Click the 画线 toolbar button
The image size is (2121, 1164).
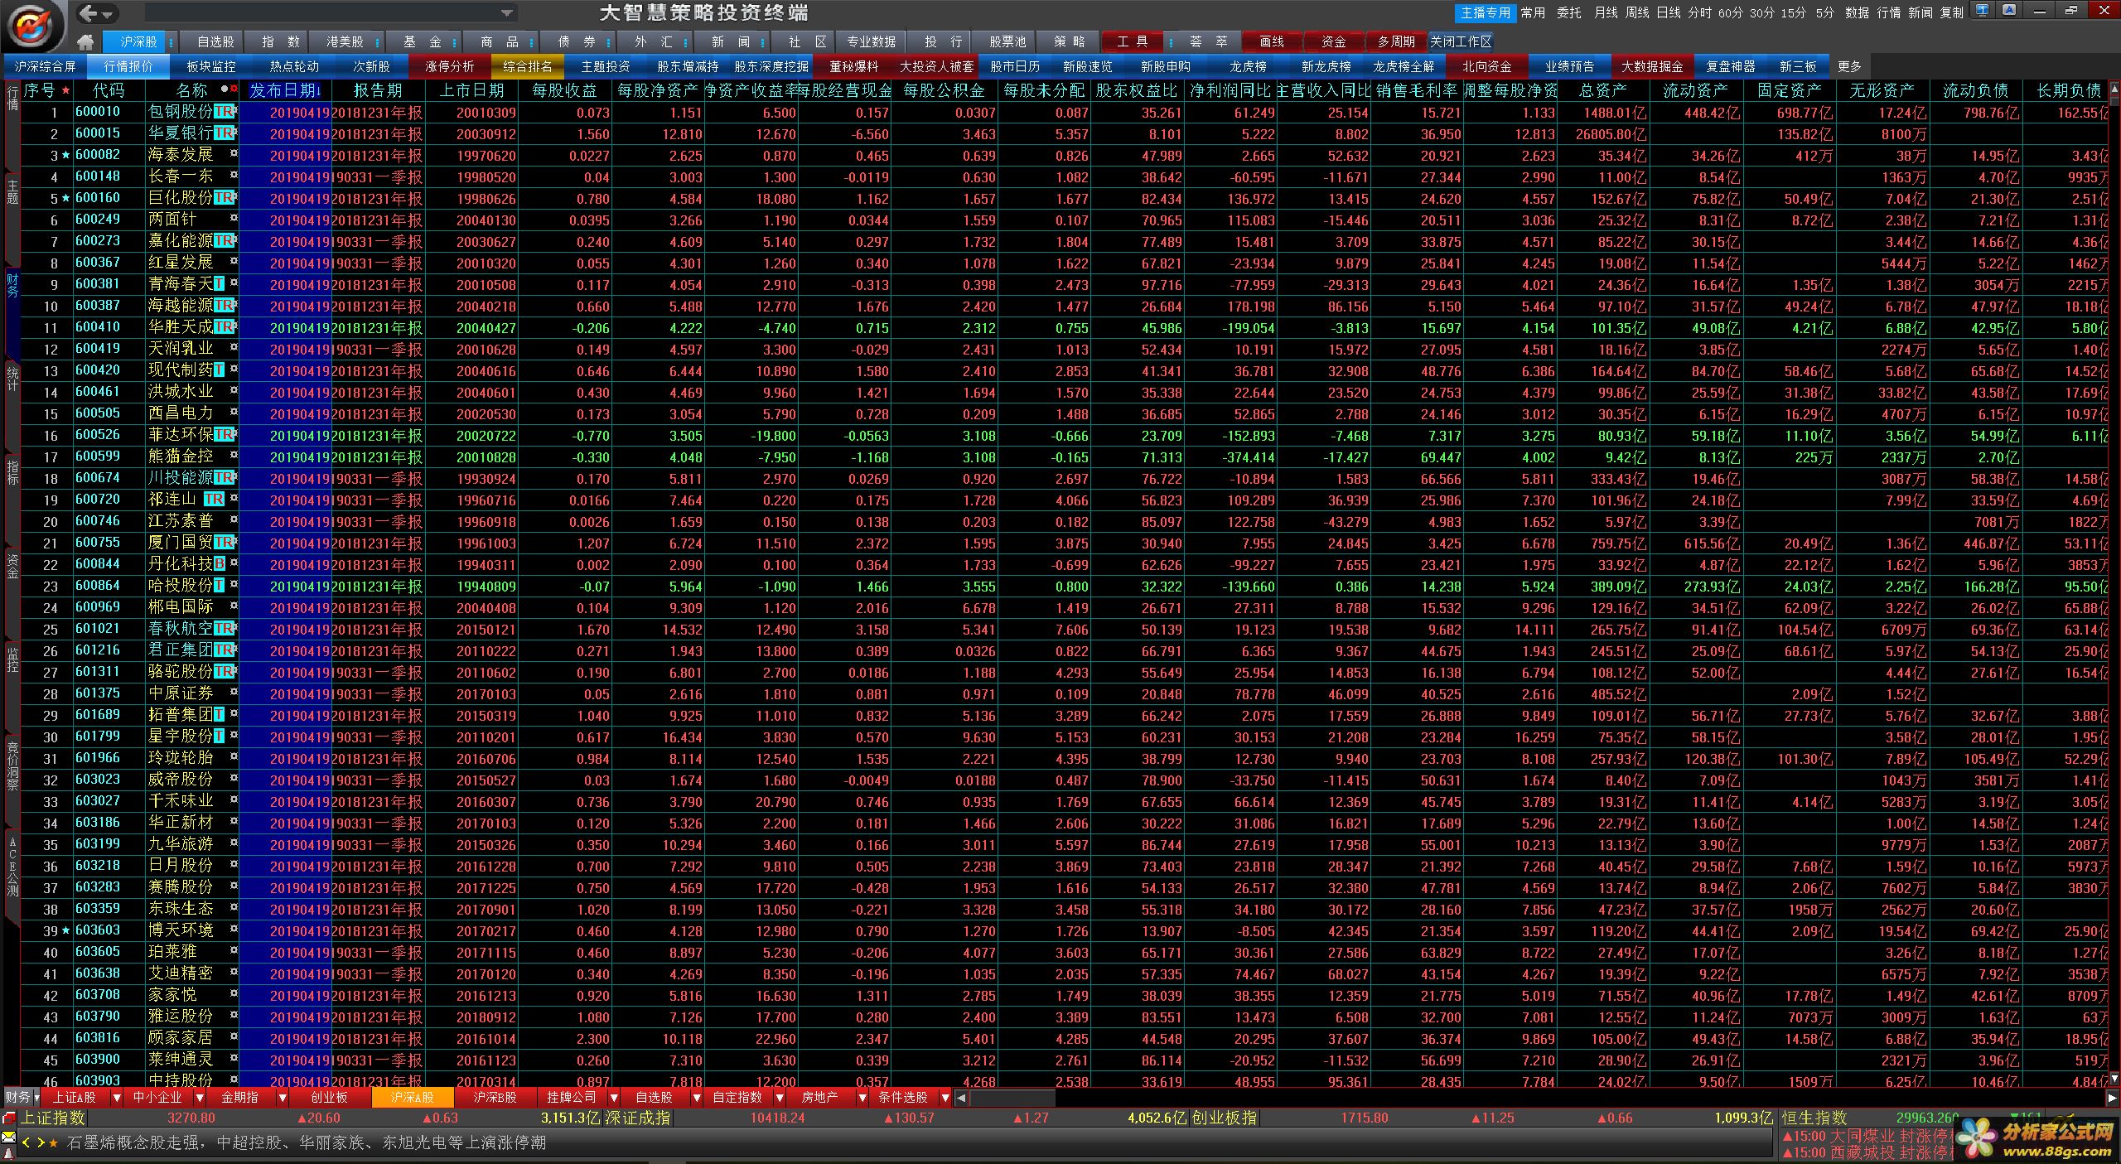1272,41
